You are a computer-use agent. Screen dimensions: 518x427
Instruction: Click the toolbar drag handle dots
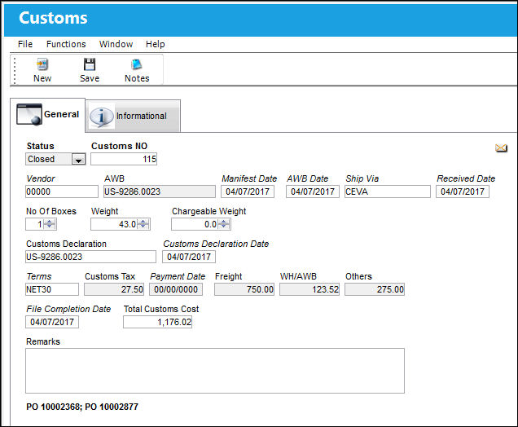[15, 70]
